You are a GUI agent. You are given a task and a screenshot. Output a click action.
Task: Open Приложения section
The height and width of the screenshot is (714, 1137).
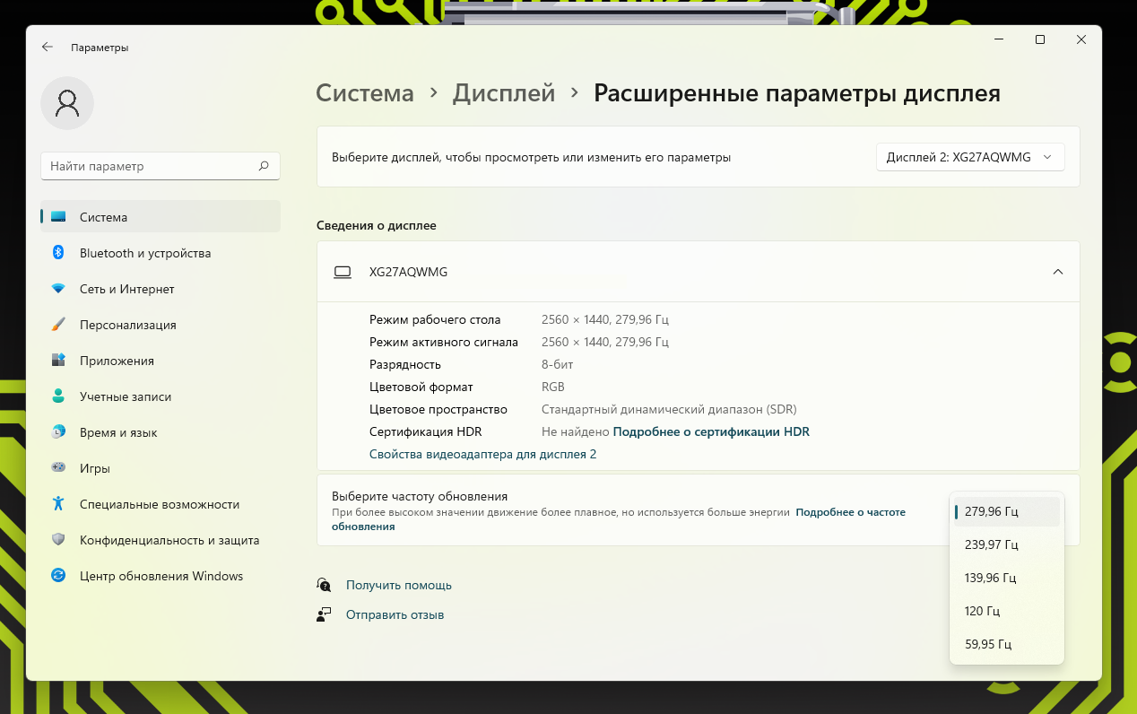(117, 361)
